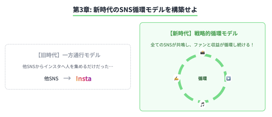Select the play button emoji on the ring
Screen dimensions: 272x117
(228, 78)
